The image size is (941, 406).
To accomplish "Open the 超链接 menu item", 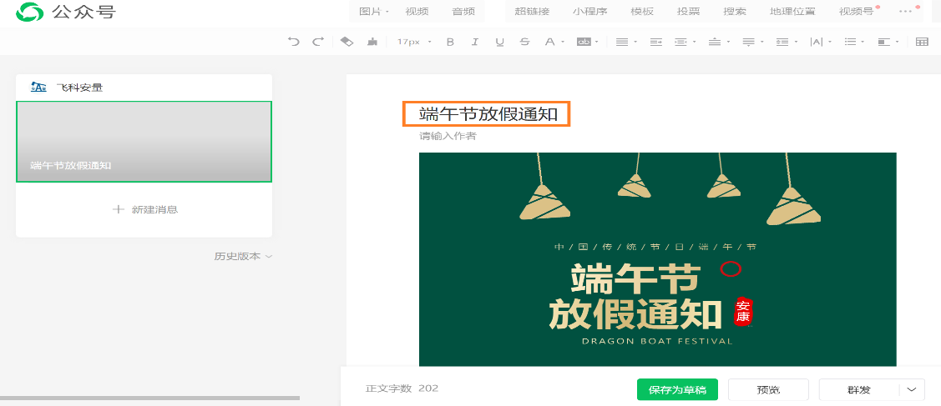I will click(x=532, y=12).
